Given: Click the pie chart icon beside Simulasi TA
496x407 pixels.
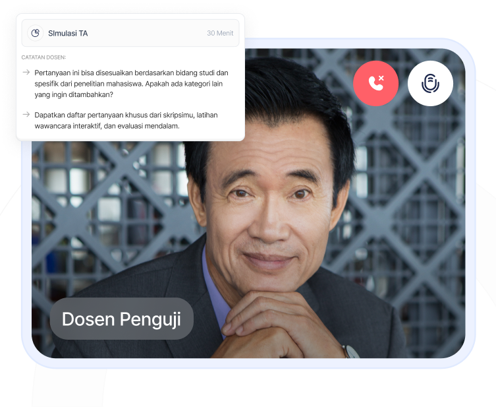Looking at the screenshot, I should (36, 33).
